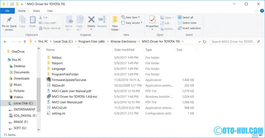Sort by Date modified column
The width and height of the screenshot is (265, 138).
pyautogui.click(x=124, y=50)
